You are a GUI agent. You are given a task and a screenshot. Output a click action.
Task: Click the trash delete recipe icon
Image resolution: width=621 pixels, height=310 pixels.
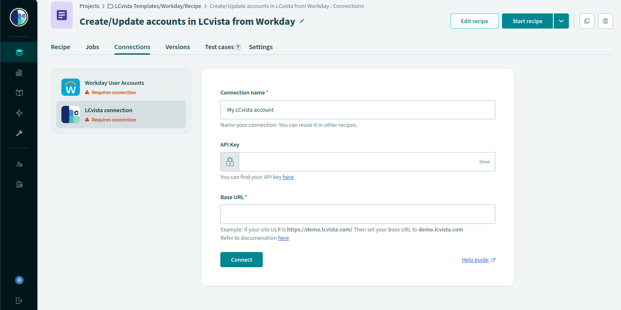point(605,21)
